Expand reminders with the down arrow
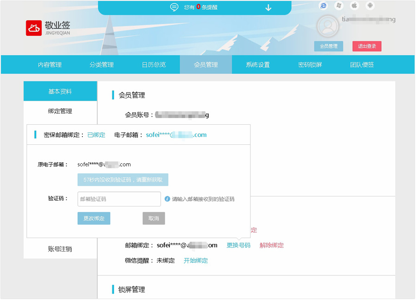This screenshot has width=416, height=300. point(268,7)
